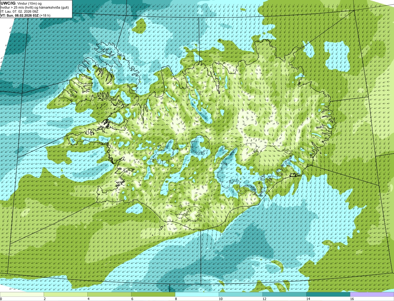Click the "VT: Sun. 08.02.2026 03Z (+18 h)" line
The width and height of the screenshot is (394, 301).
(x=26, y=15)
